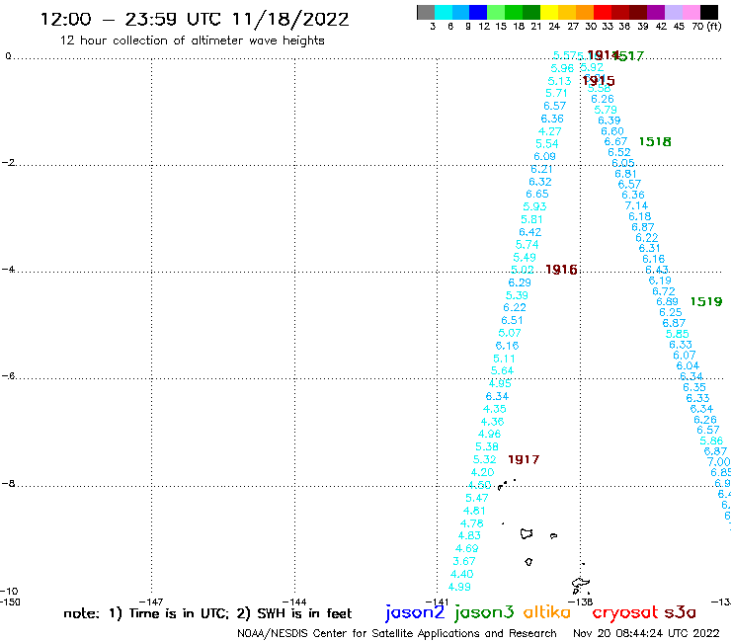Click the latitude axis label '-6'
The image size is (731, 642).
8,376
